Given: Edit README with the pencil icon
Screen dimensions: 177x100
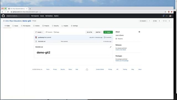Looking at the screenshot, I should (x=111, y=47).
